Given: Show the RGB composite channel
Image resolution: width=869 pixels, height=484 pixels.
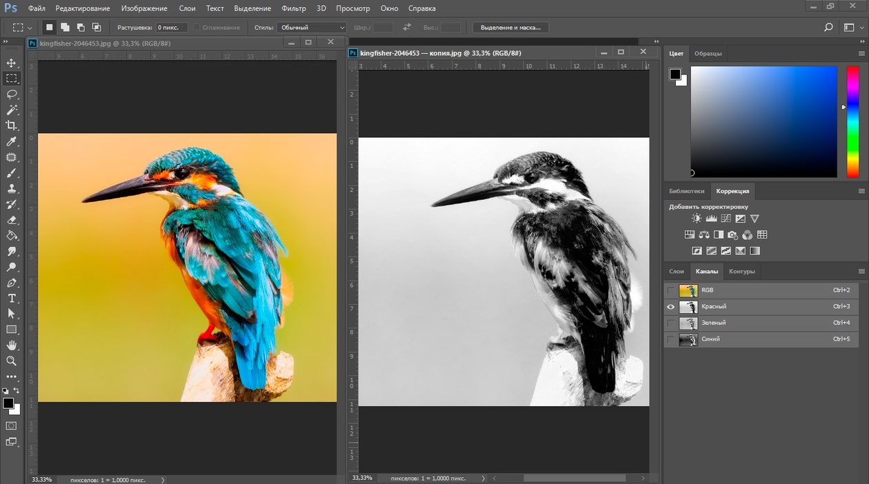Looking at the screenshot, I should pyautogui.click(x=670, y=290).
